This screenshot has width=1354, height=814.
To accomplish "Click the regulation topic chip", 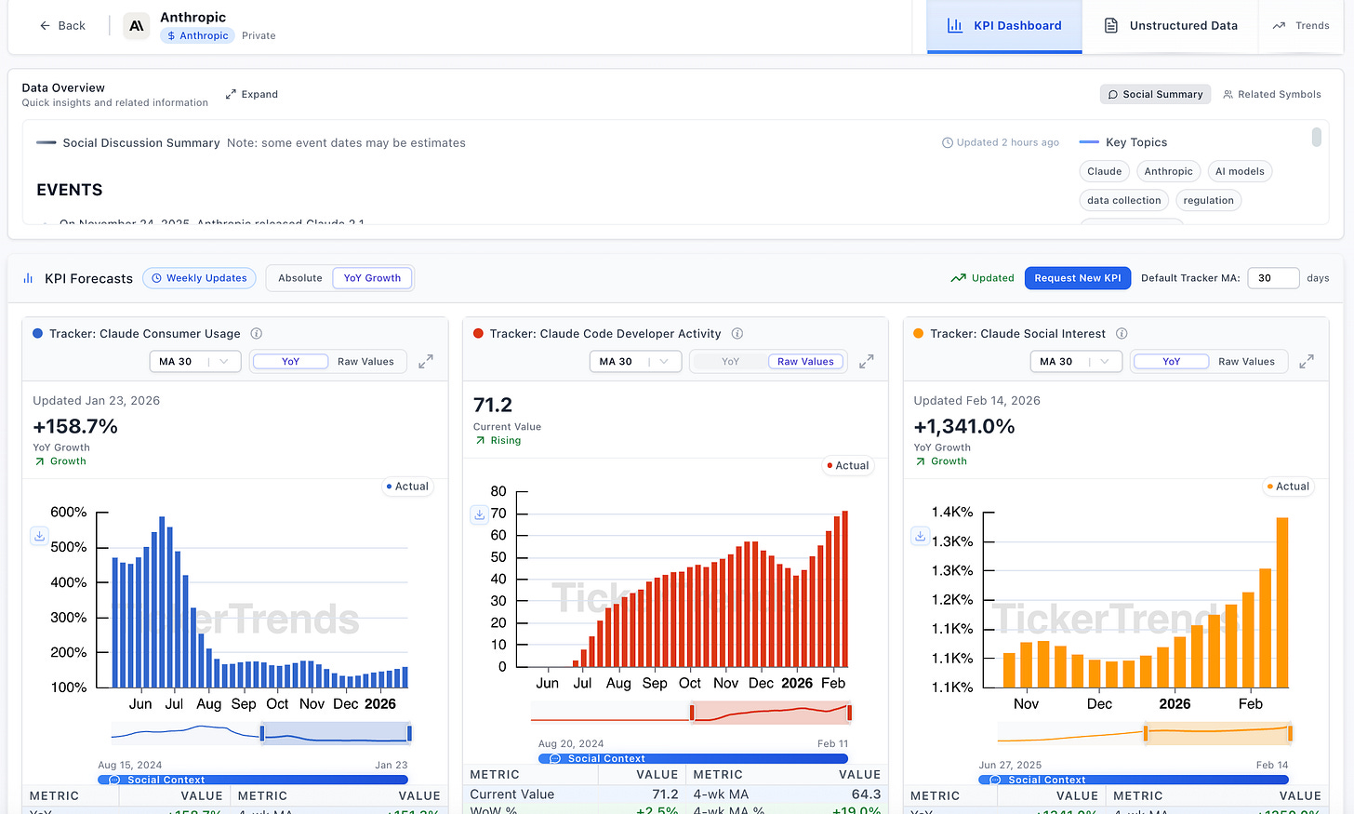I will [x=1208, y=200].
